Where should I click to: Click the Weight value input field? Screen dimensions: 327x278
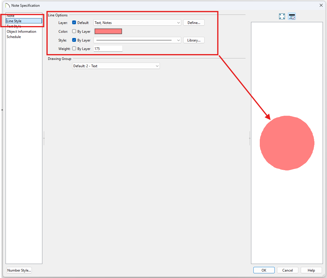coord(108,49)
